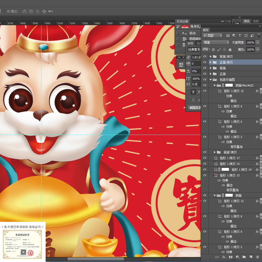Image resolution: width=262 pixels, height=262 pixels.
Task: Click the 3D cube panel icon
Action: (181, 64)
